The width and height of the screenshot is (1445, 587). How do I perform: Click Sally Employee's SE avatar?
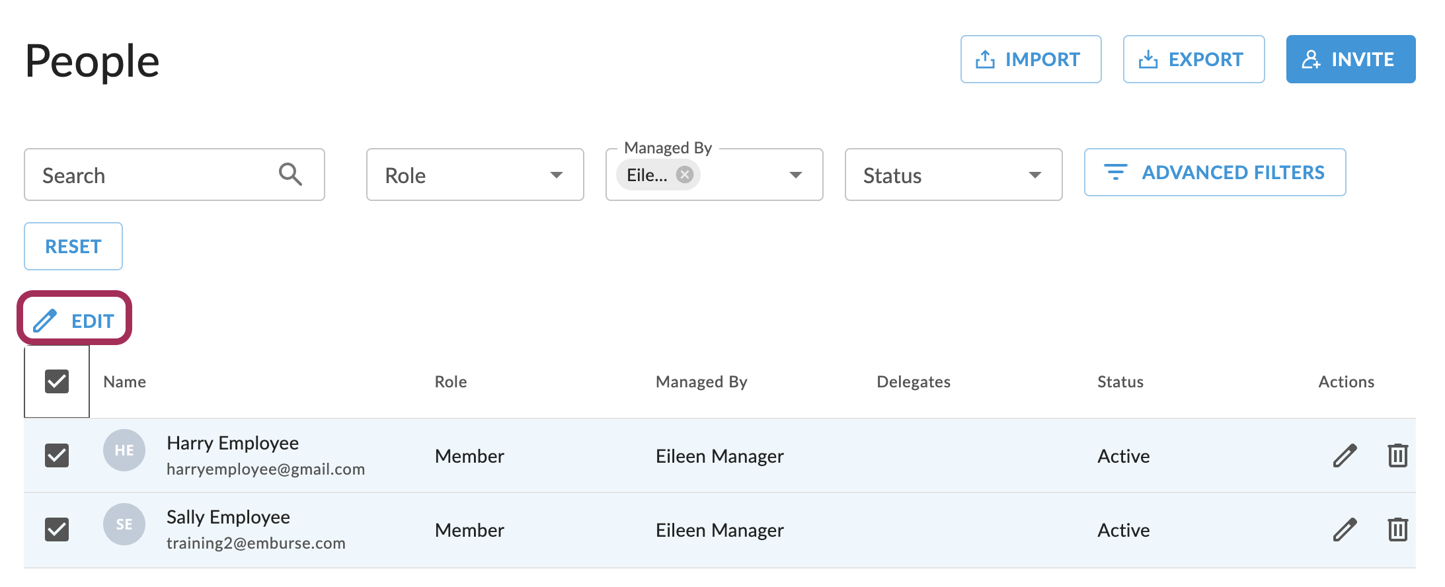(124, 524)
